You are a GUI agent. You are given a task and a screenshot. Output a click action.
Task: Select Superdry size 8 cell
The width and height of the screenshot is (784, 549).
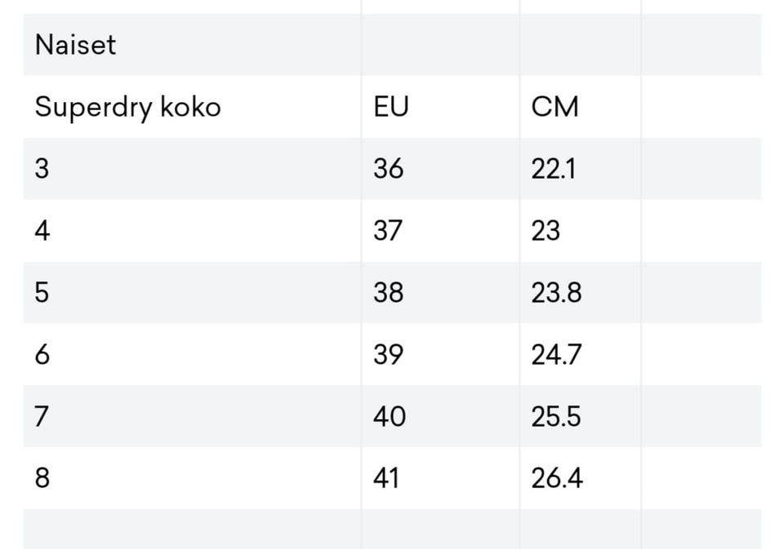[x=42, y=478]
